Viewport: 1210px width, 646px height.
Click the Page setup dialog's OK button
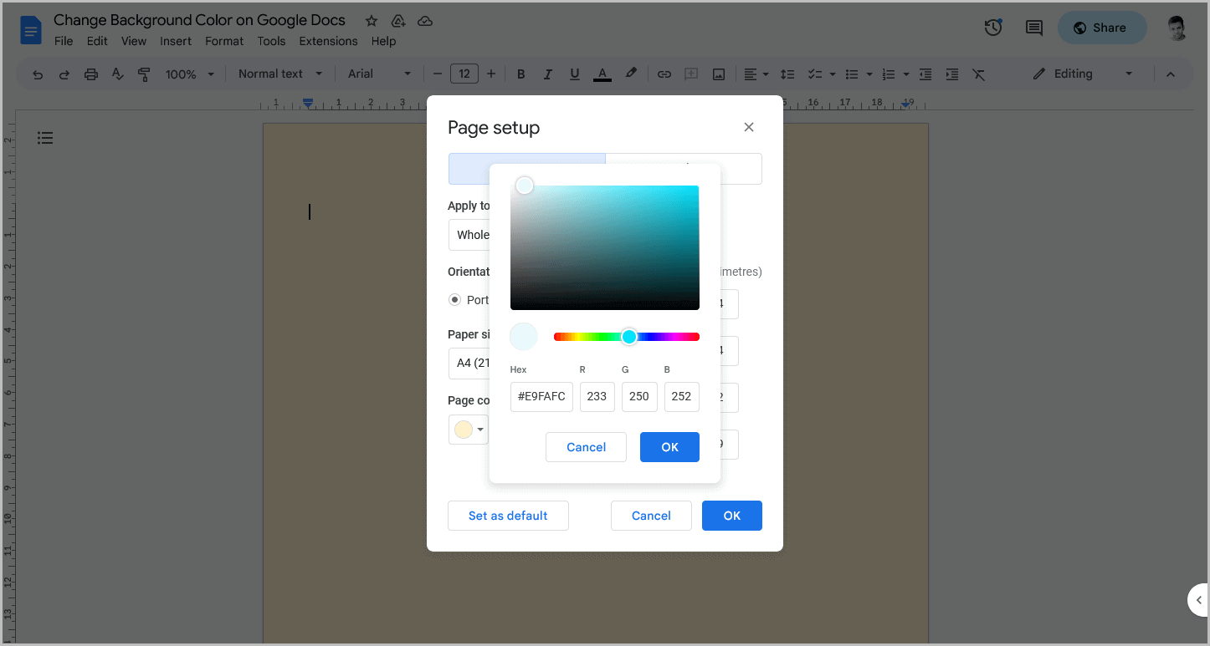click(x=732, y=516)
